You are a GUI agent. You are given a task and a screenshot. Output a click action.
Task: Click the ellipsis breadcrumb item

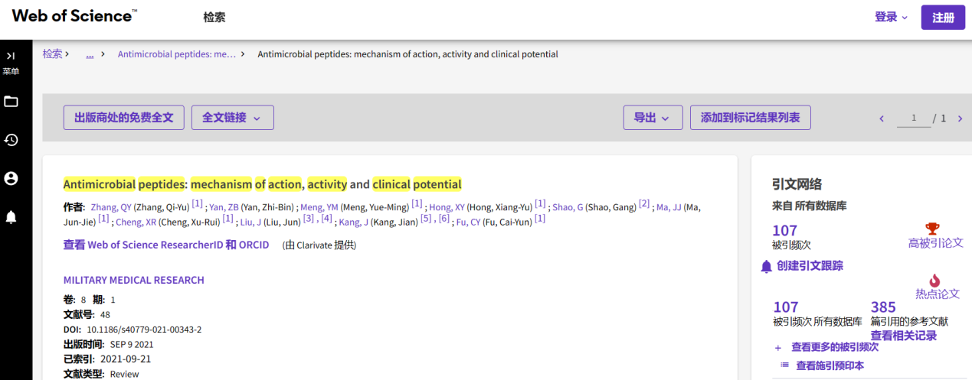[90, 54]
